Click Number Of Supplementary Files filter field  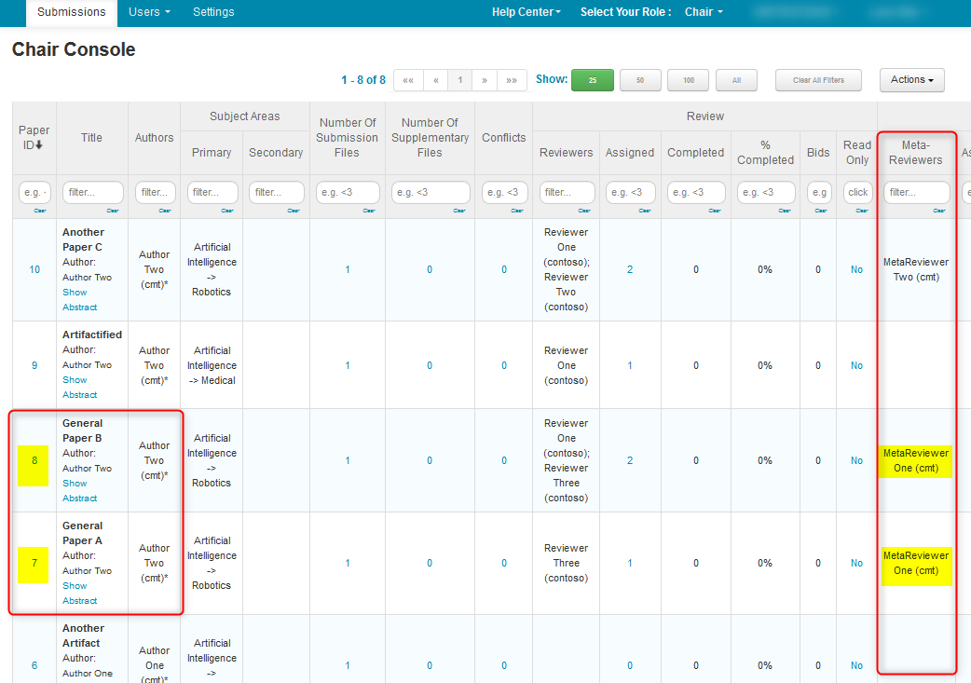coord(431,192)
